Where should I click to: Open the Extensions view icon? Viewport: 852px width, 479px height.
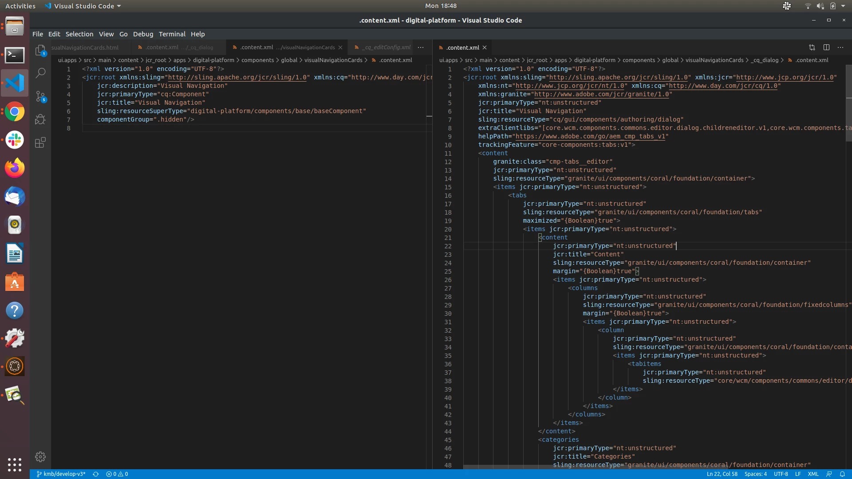(x=40, y=142)
